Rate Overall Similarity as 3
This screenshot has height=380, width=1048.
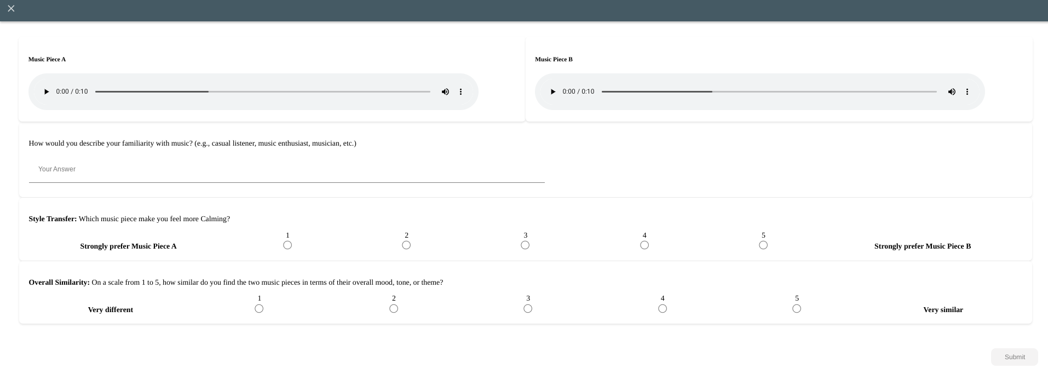[528, 309]
